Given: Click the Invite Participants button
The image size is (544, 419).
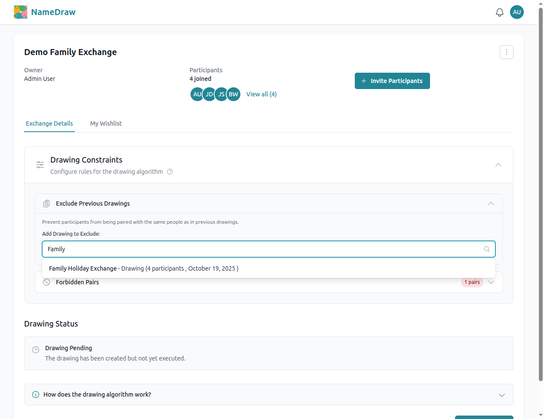Looking at the screenshot, I should pos(392,81).
